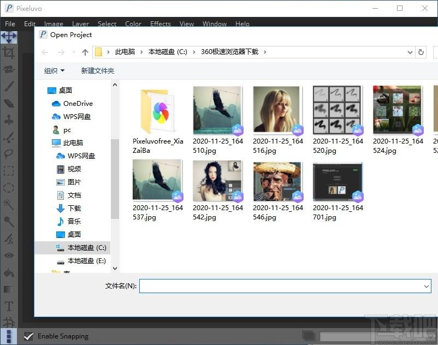Click the back navigation arrow
Image resolution: width=438 pixels, height=345 pixels.
pos(45,52)
